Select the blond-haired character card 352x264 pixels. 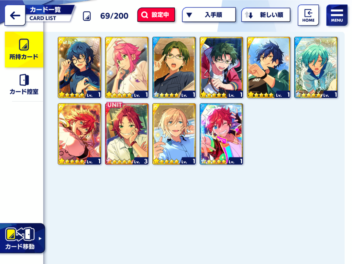174,134
